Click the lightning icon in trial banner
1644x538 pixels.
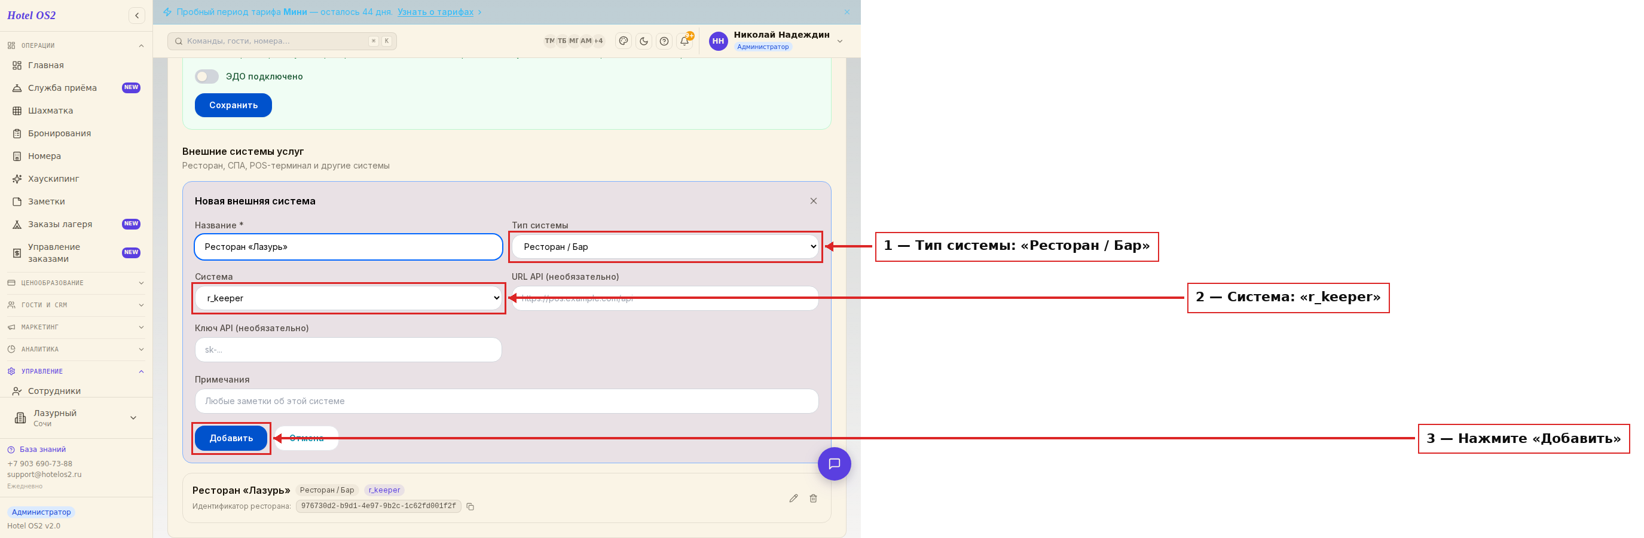click(x=167, y=12)
